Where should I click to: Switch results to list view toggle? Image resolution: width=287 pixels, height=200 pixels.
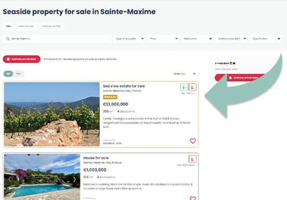pos(8,74)
